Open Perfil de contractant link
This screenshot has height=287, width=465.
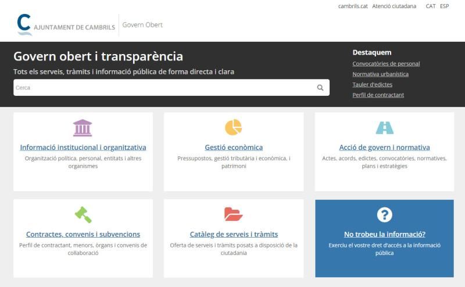(x=378, y=95)
